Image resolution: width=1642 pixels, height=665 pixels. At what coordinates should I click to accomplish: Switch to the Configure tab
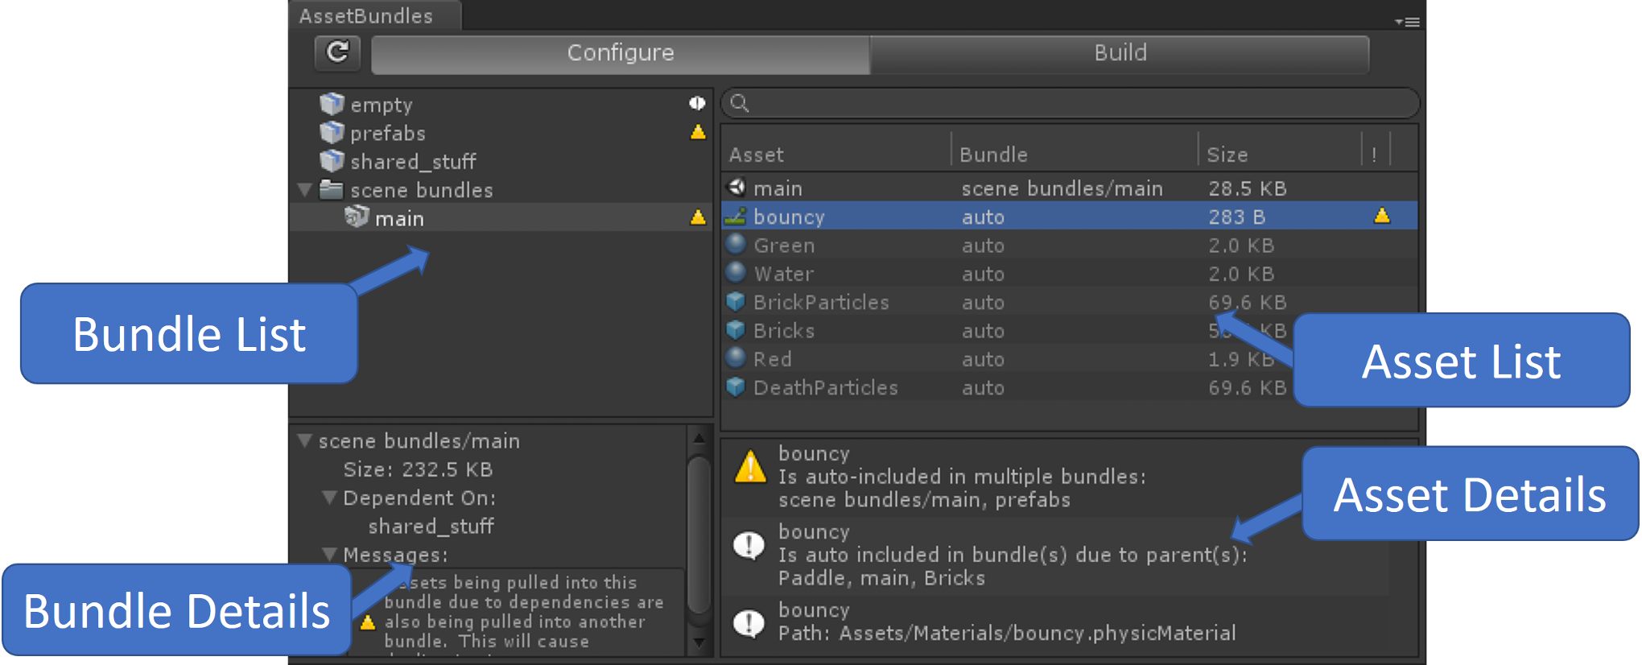tap(620, 53)
